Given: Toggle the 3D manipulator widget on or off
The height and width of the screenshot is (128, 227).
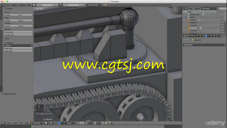Looking at the screenshot, I should pos(56,123).
